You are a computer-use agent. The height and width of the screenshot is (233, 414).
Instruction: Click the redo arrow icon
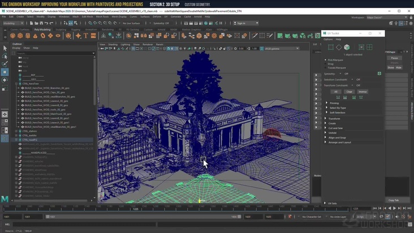tap(51, 23)
